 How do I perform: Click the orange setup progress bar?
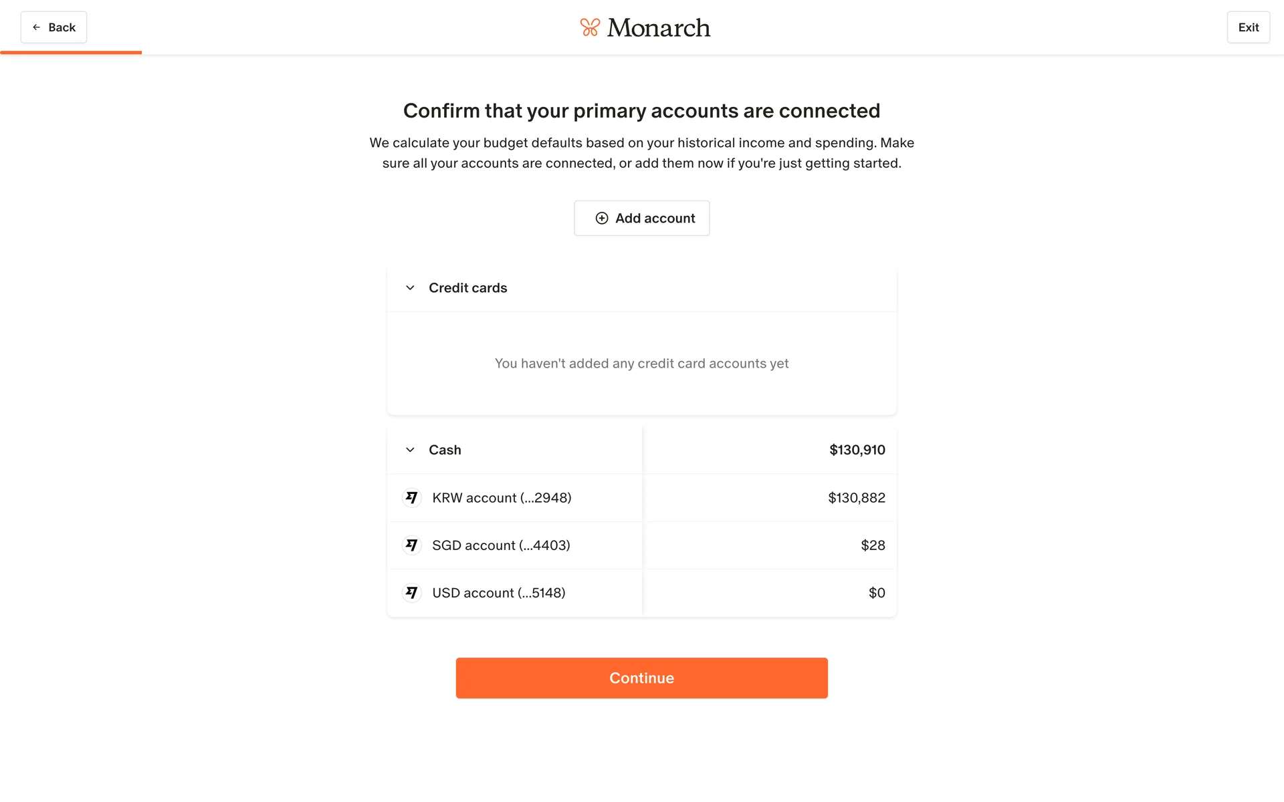coord(71,52)
